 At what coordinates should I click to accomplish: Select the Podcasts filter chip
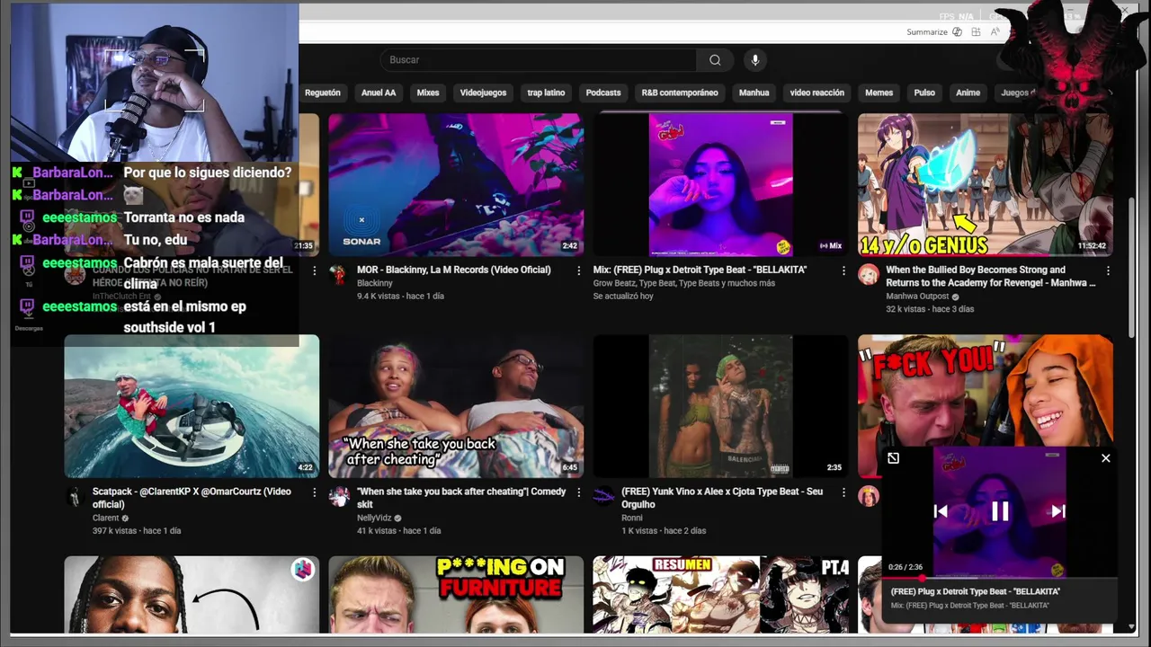(x=603, y=93)
